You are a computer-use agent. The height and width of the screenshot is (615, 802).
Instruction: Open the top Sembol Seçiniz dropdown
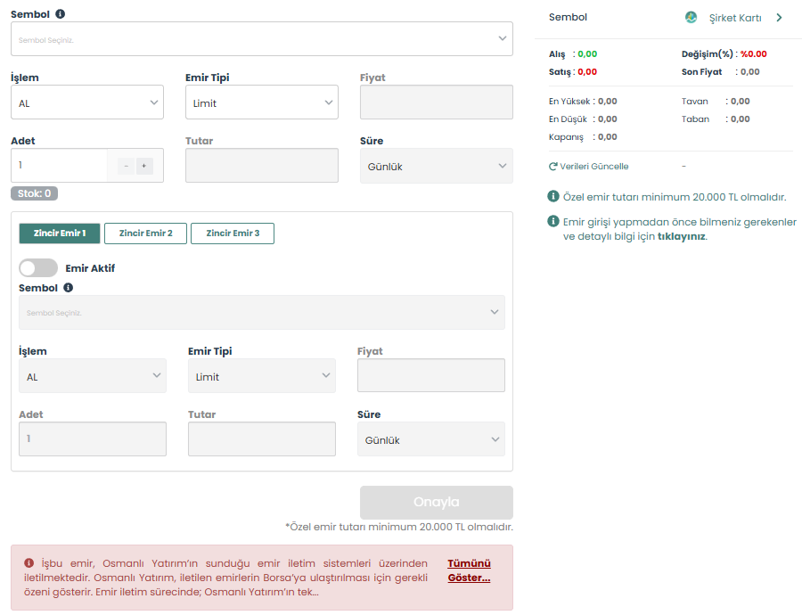click(x=261, y=39)
